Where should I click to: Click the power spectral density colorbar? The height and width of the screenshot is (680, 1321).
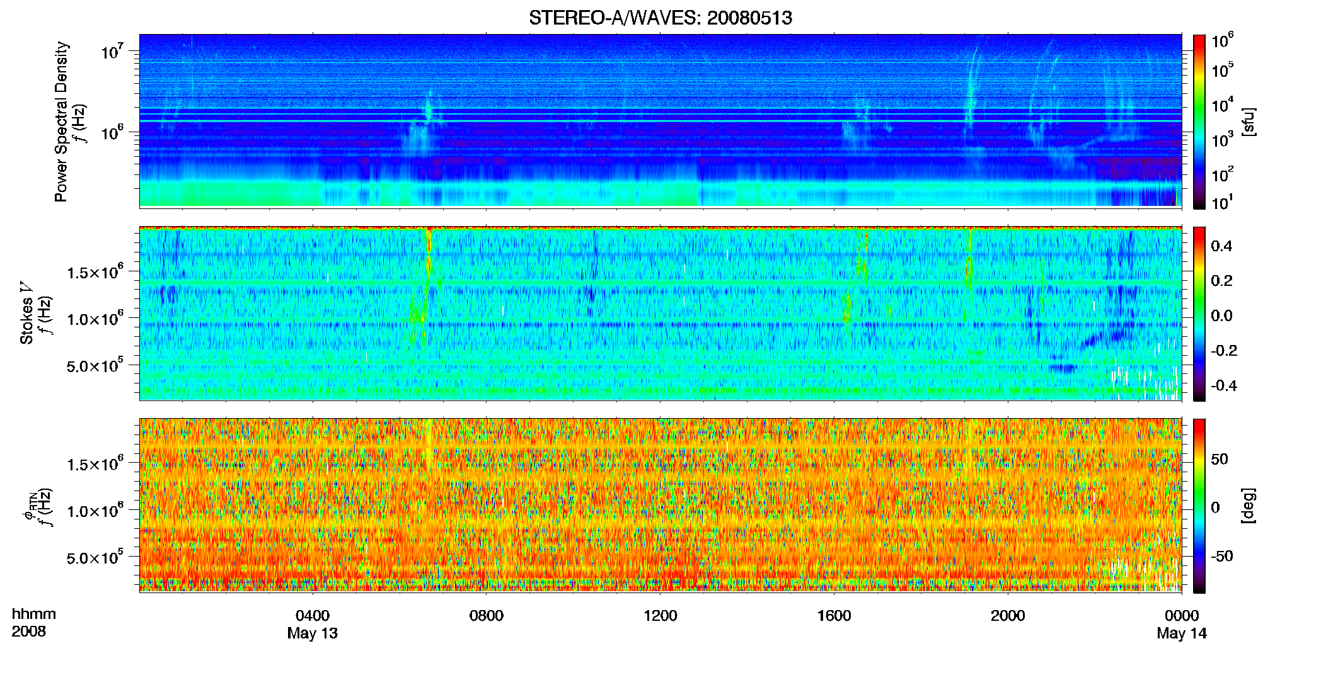pyautogui.click(x=1199, y=122)
